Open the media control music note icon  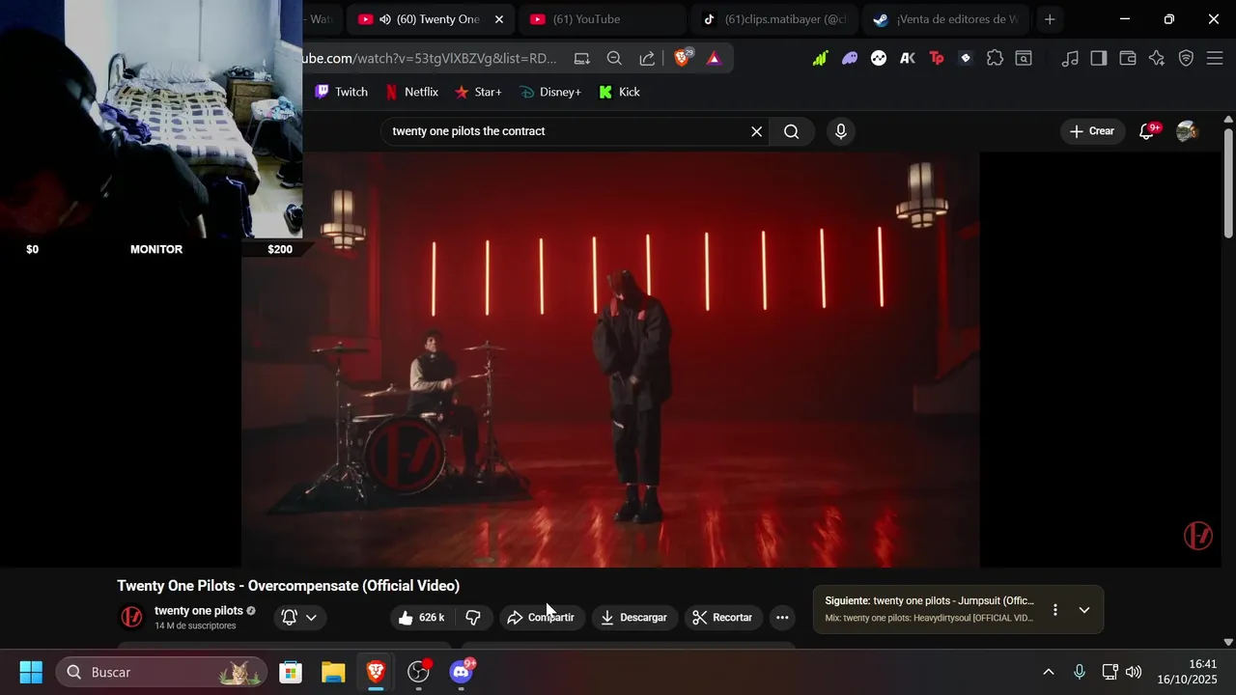(x=1070, y=58)
